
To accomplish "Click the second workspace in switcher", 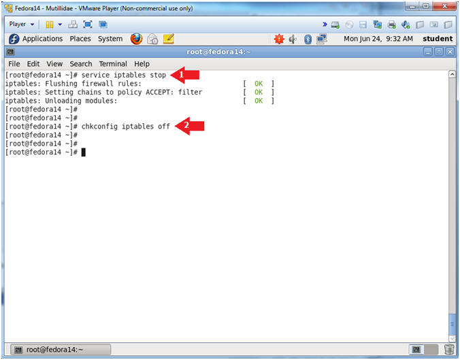I will 431,349.
